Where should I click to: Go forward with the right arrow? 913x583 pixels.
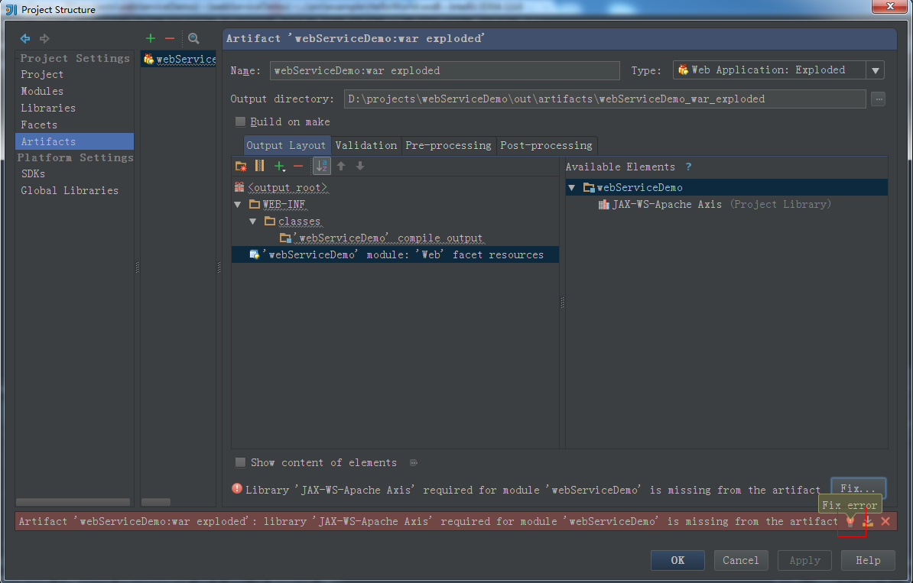[44, 38]
